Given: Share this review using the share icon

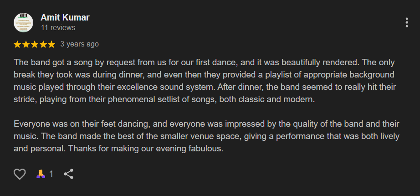Looking at the screenshot, I should click(x=69, y=174).
